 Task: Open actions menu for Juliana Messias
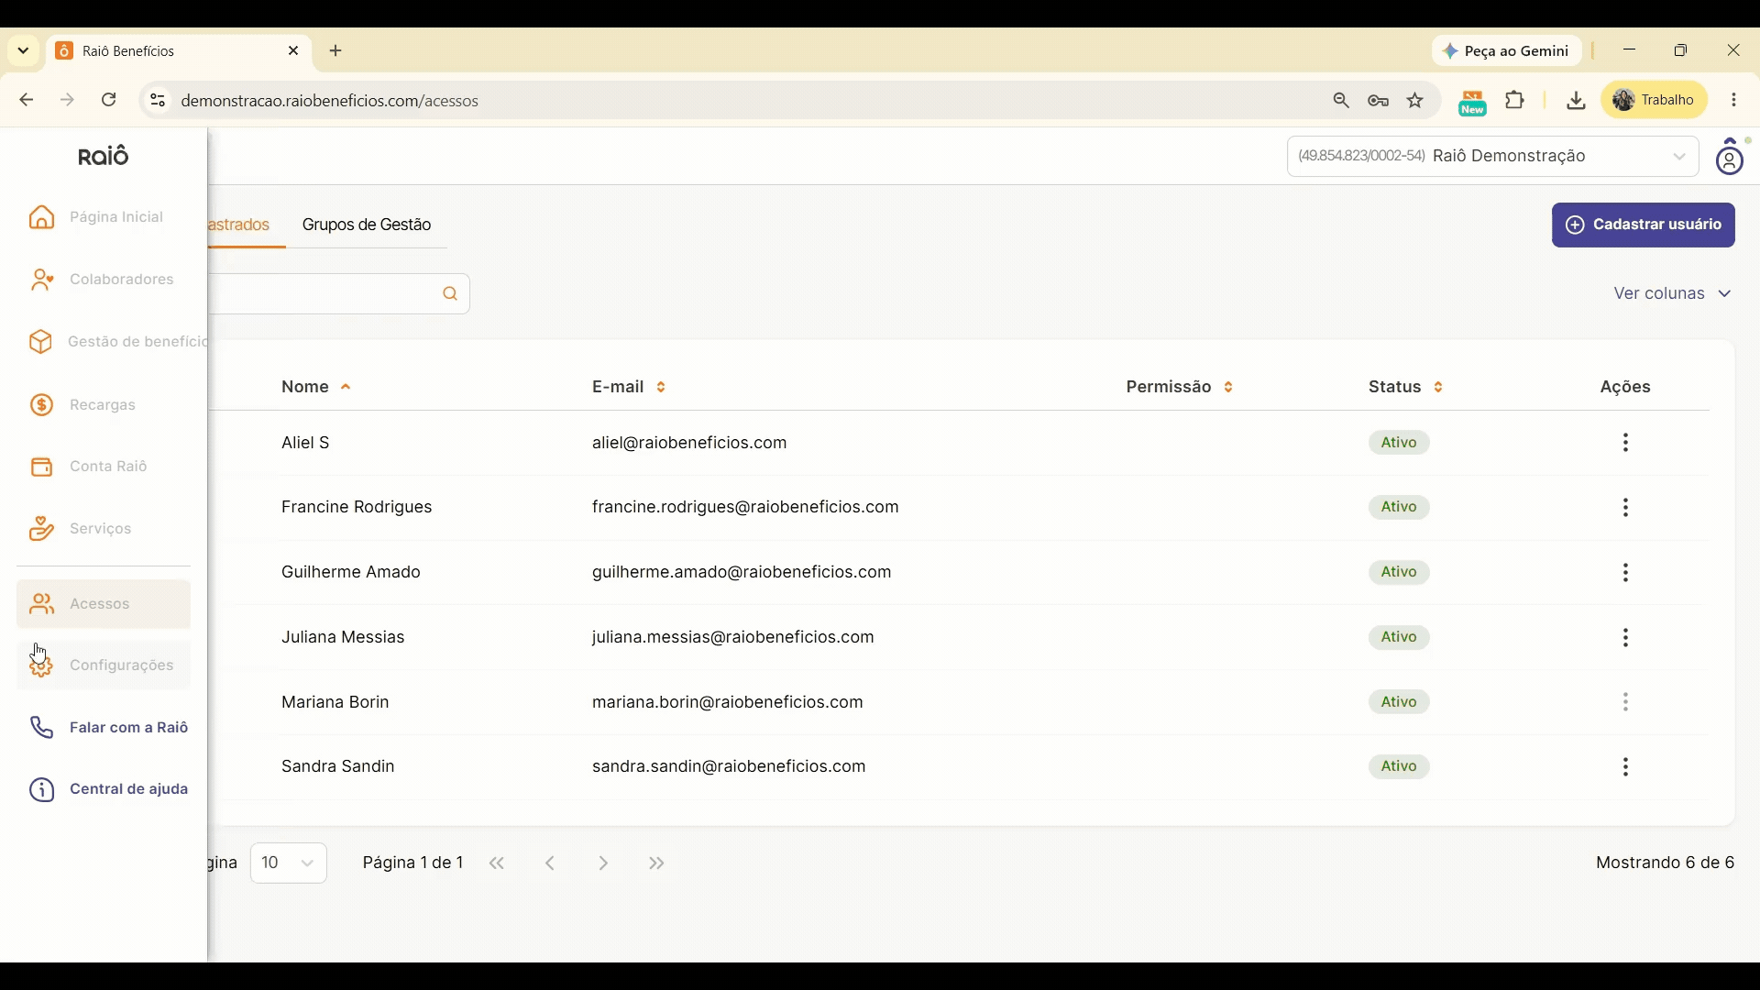click(1626, 639)
